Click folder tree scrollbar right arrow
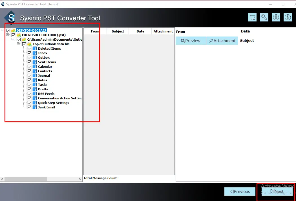 coord(80,179)
